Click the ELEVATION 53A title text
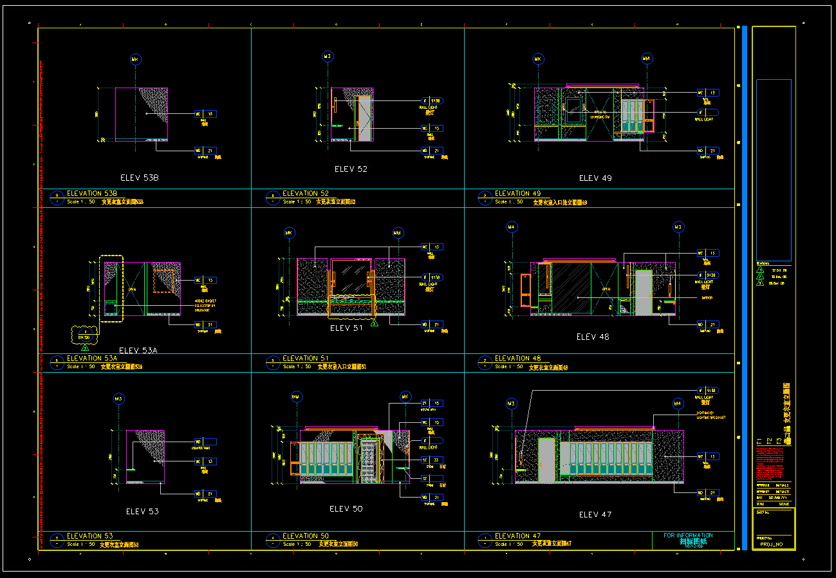The height and width of the screenshot is (578, 836). pos(92,358)
